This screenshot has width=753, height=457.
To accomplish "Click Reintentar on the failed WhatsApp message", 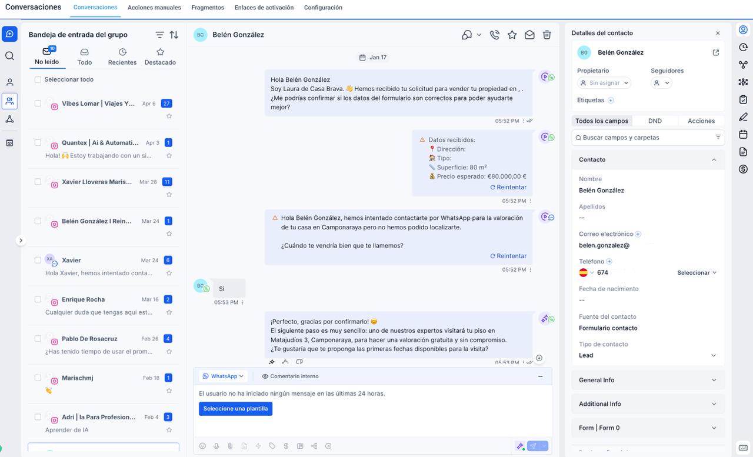I will [x=508, y=256].
